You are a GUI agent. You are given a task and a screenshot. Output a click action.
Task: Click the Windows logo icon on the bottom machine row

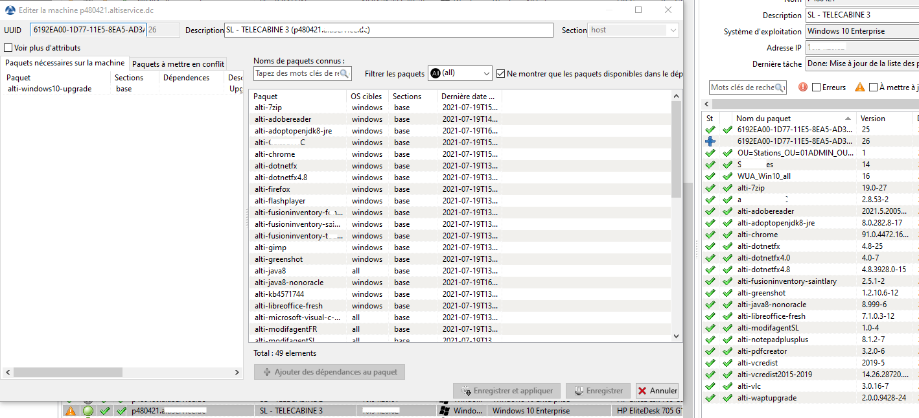(445, 410)
